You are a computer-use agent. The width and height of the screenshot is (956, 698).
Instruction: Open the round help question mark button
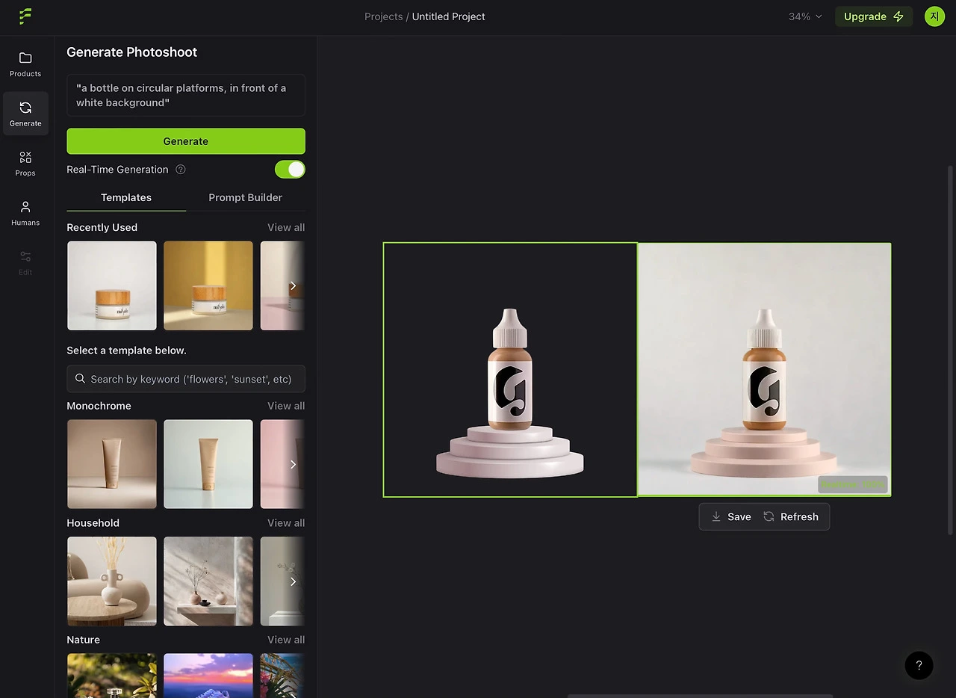(x=919, y=665)
